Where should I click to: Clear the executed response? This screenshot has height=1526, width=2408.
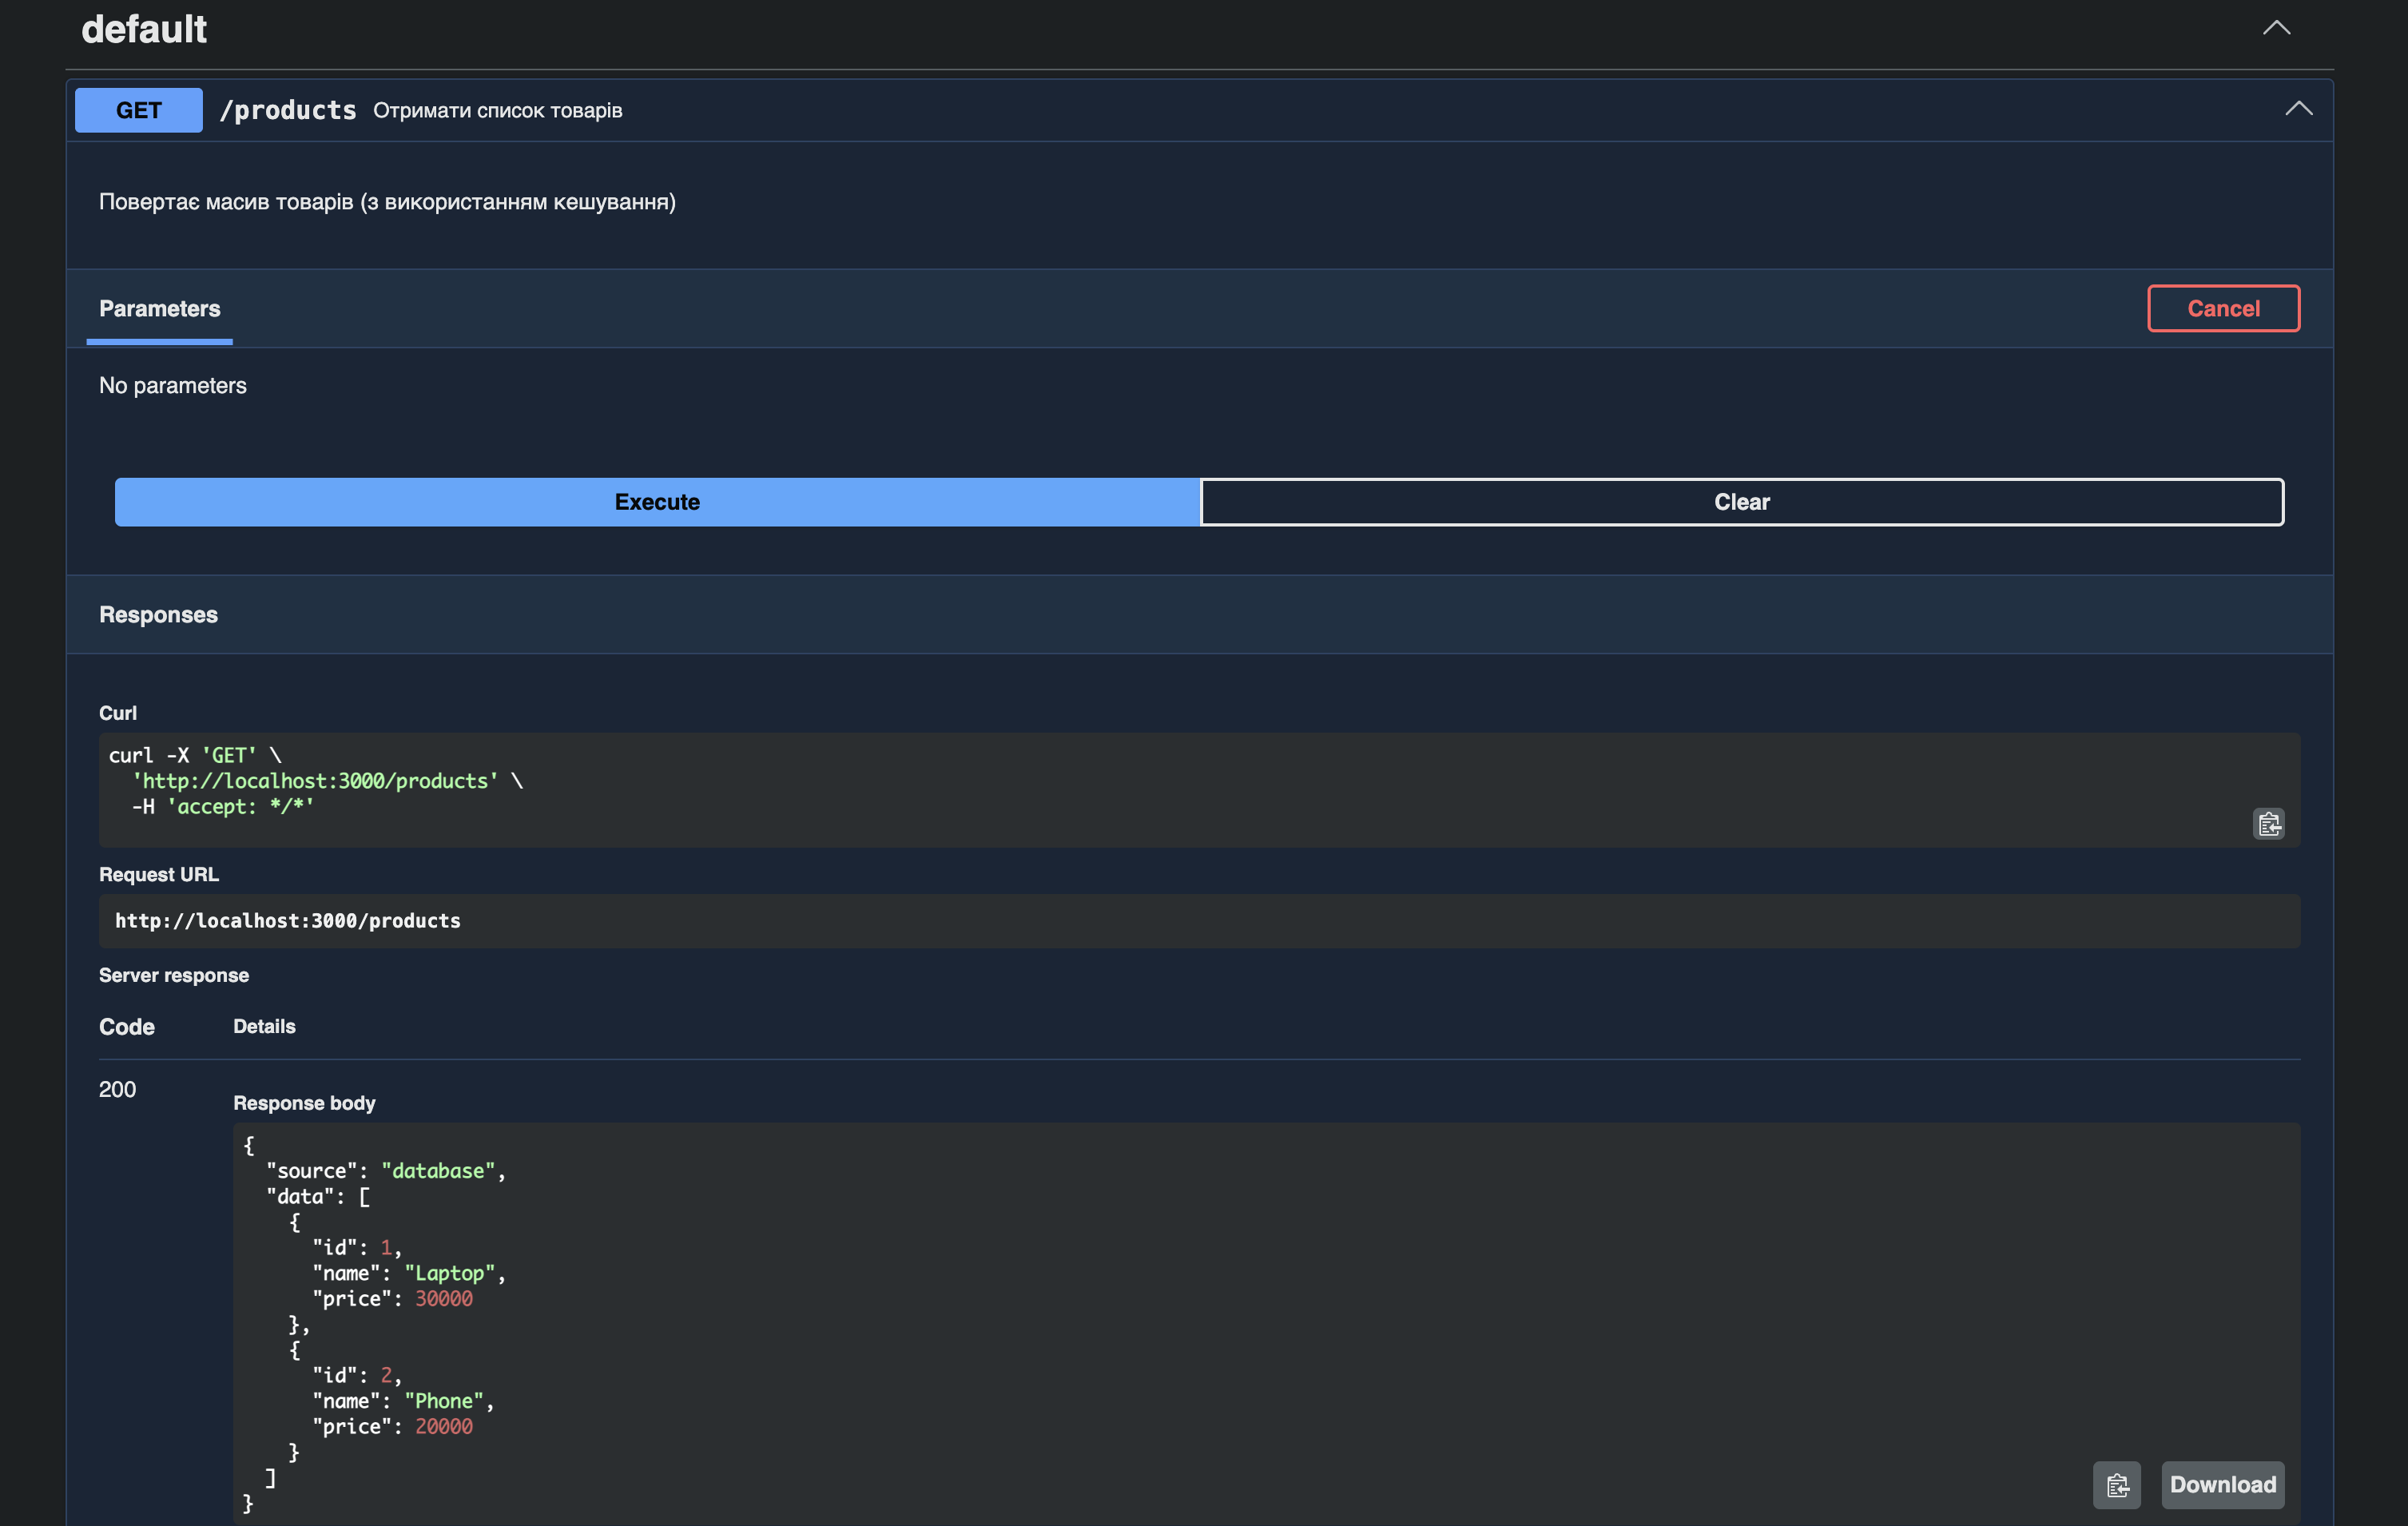tap(1742, 502)
